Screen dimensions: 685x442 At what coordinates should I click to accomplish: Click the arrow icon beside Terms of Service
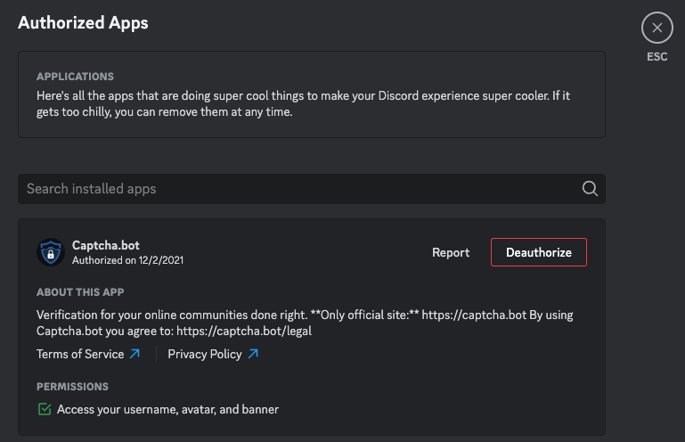coord(135,354)
